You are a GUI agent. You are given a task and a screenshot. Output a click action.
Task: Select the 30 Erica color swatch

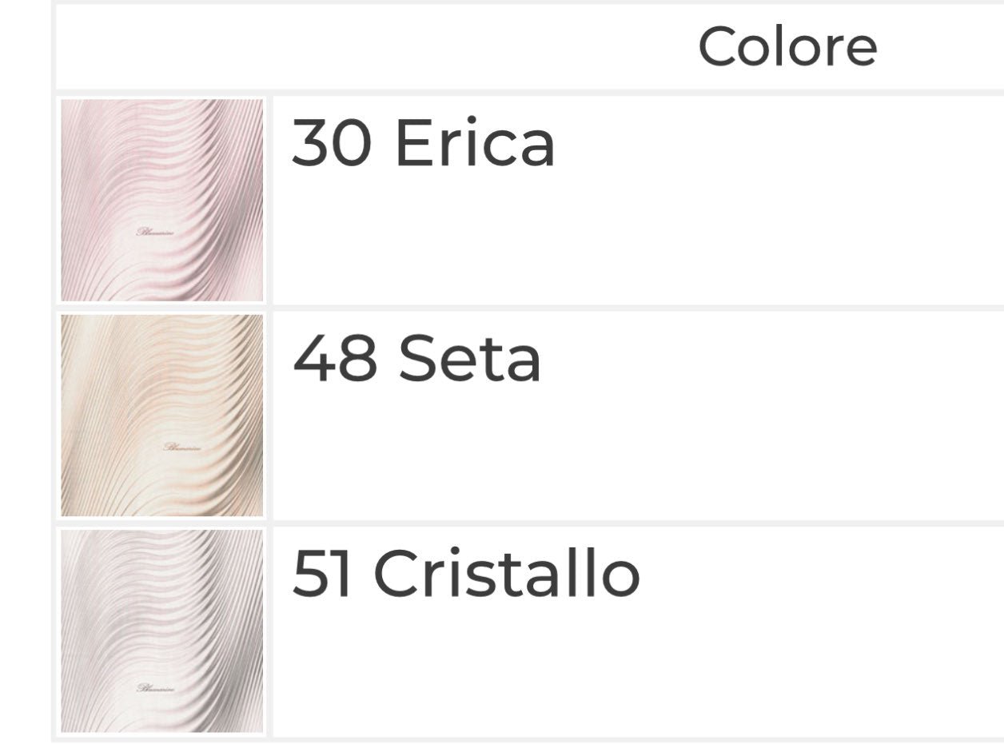click(x=162, y=200)
